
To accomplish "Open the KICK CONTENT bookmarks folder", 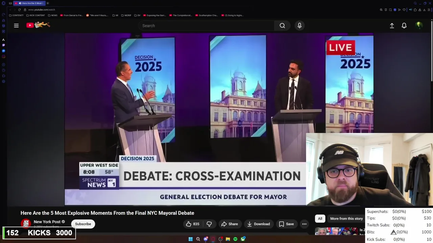I will point(36,15).
